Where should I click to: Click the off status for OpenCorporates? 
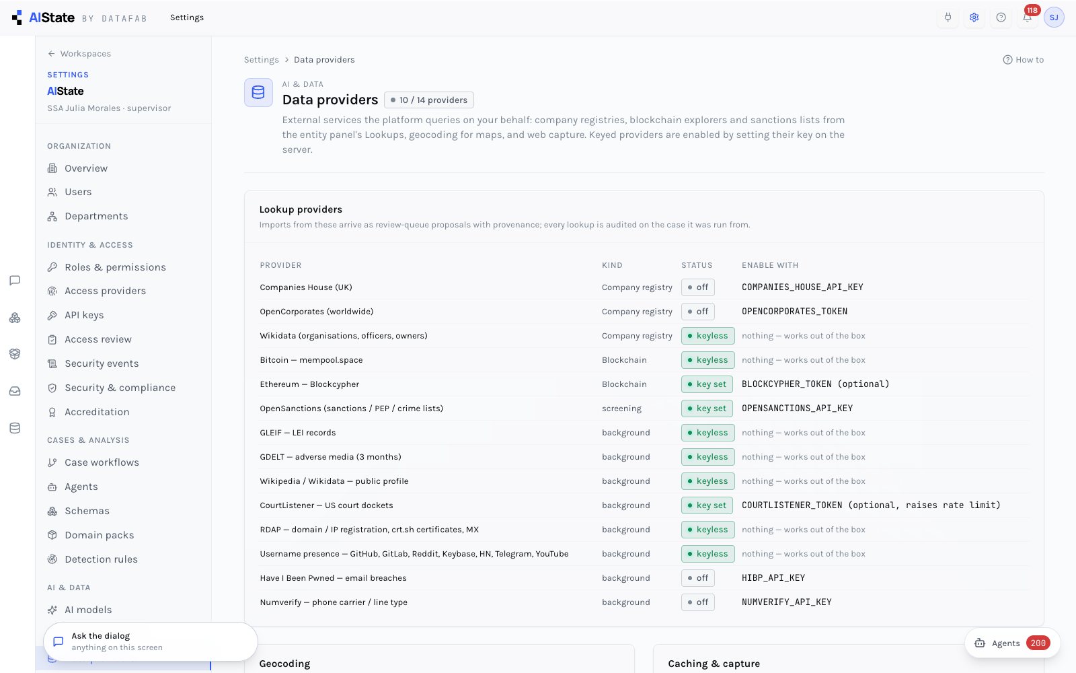pos(698,312)
